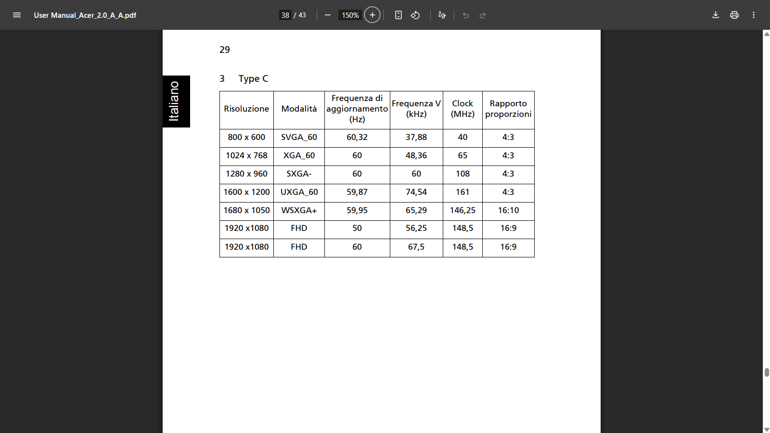
Task: Rotate the document counterclockwise
Action: pyautogui.click(x=415, y=15)
